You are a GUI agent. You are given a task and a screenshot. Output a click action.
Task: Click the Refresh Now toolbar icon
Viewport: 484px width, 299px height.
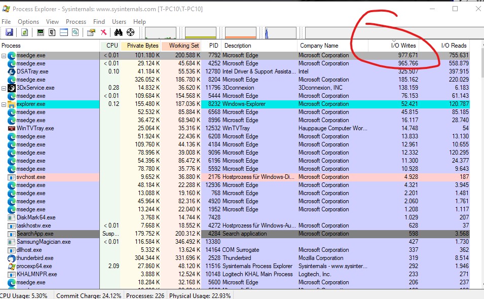tap(25, 32)
